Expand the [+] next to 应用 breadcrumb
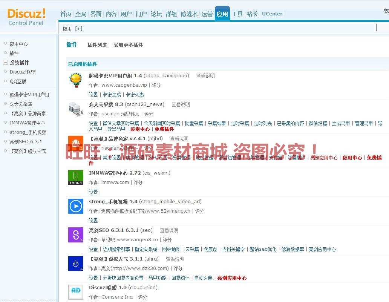This screenshot has width=389, height=302. 79,29
